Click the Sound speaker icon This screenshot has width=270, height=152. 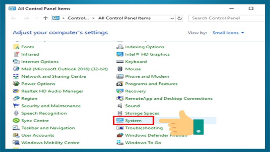click(x=120, y=106)
